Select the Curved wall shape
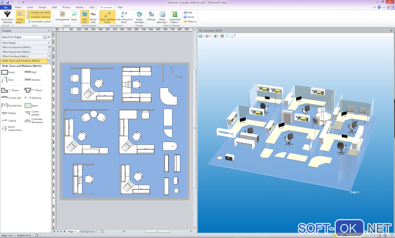This screenshot has width=395, height=238. (x=11, y=98)
